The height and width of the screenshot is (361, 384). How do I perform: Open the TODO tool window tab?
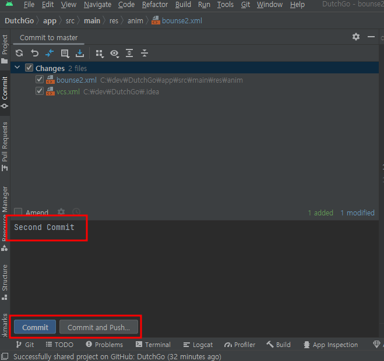[59, 345]
